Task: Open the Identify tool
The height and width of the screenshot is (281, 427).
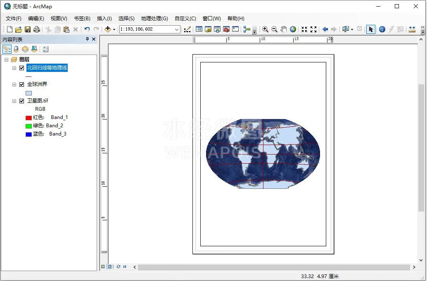Action: coord(381,29)
